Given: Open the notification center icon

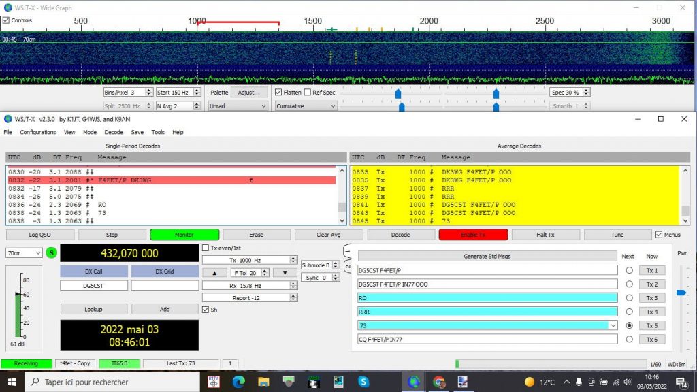Looking at the screenshot, I should tap(681, 382).
